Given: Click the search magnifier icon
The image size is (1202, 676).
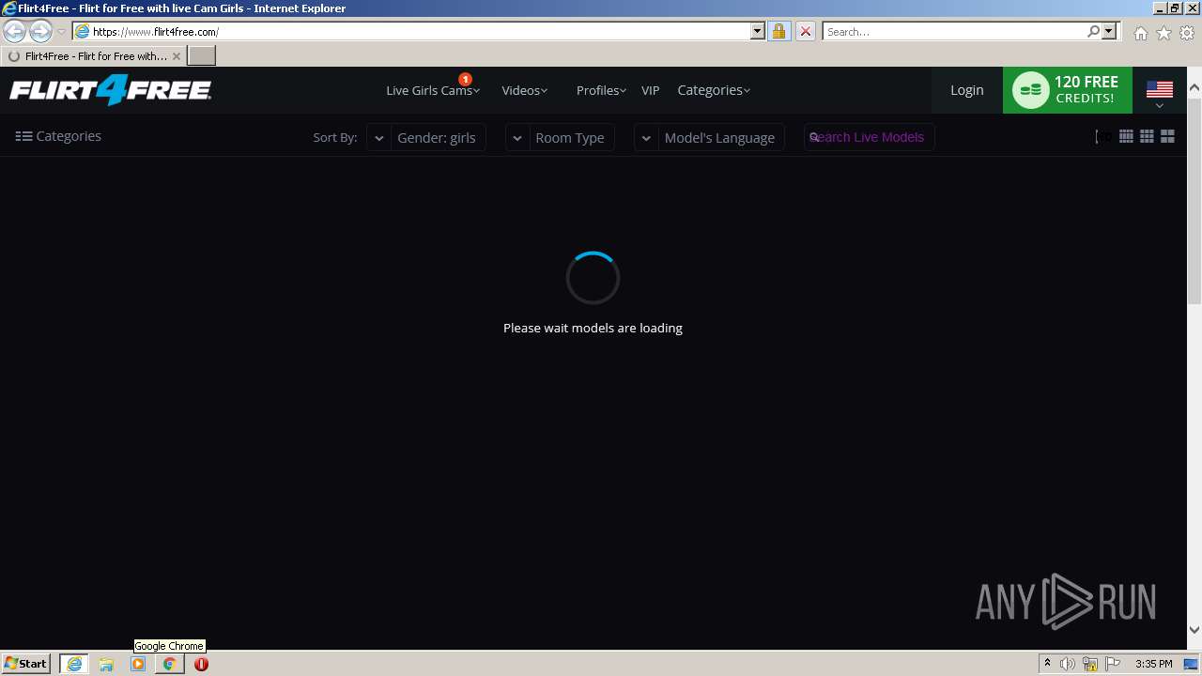Looking at the screenshot, I should (1093, 31).
